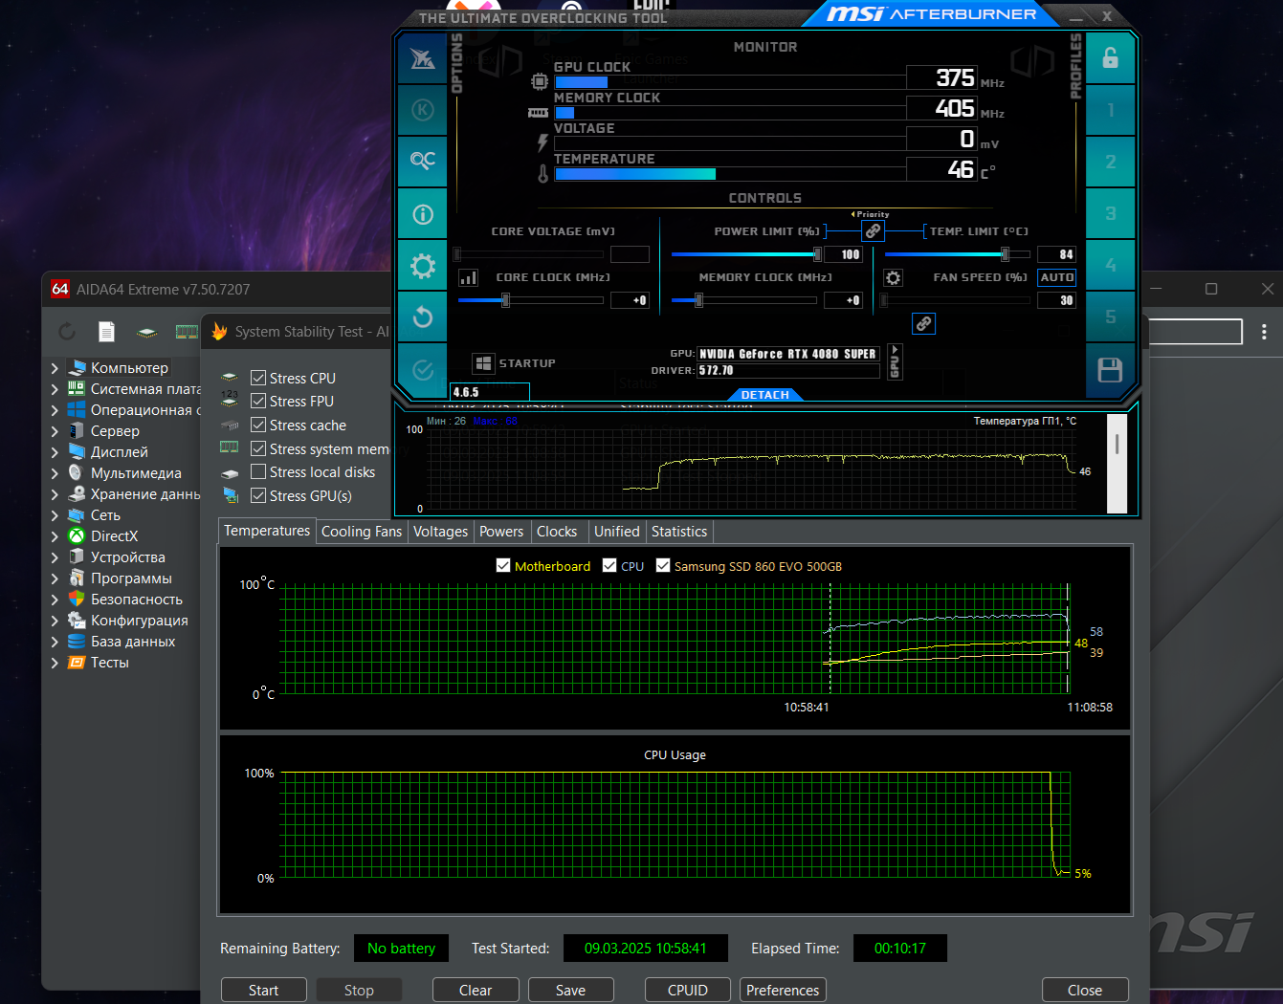This screenshot has width=1283, height=1004.
Task: Click the Afterburner OC Scanner icon
Action: coord(423,161)
